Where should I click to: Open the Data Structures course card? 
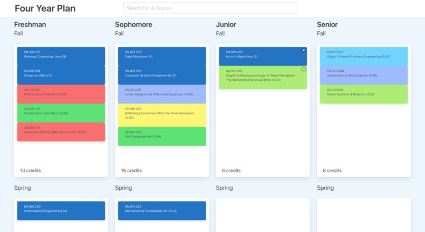click(x=162, y=56)
